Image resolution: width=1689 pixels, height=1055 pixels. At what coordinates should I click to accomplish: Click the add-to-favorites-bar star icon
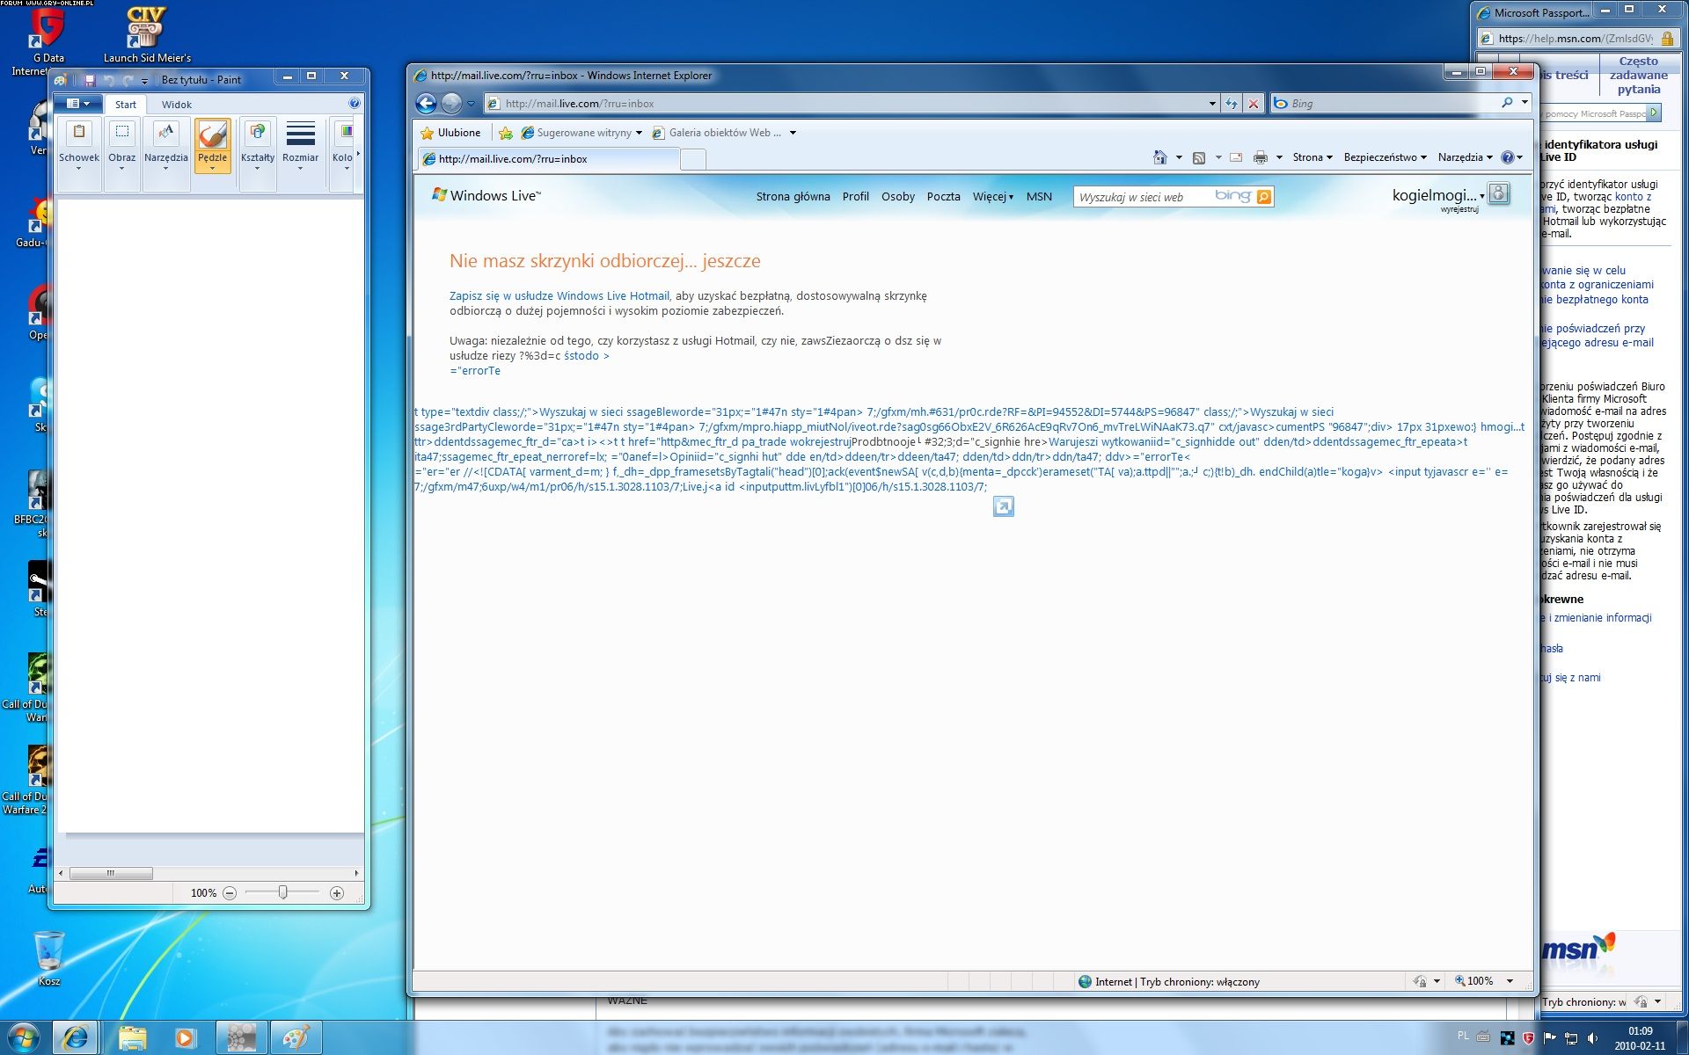(x=506, y=133)
